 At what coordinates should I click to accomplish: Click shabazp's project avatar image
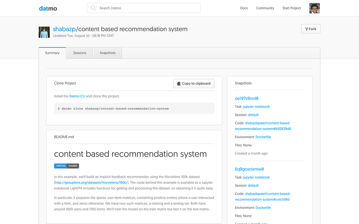coord(44,32)
